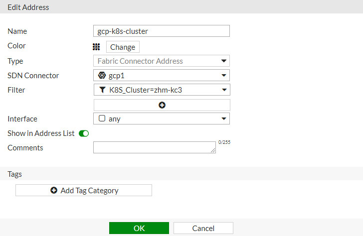Open the Type dropdown arrow
The image size is (363, 236).
click(223, 61)
